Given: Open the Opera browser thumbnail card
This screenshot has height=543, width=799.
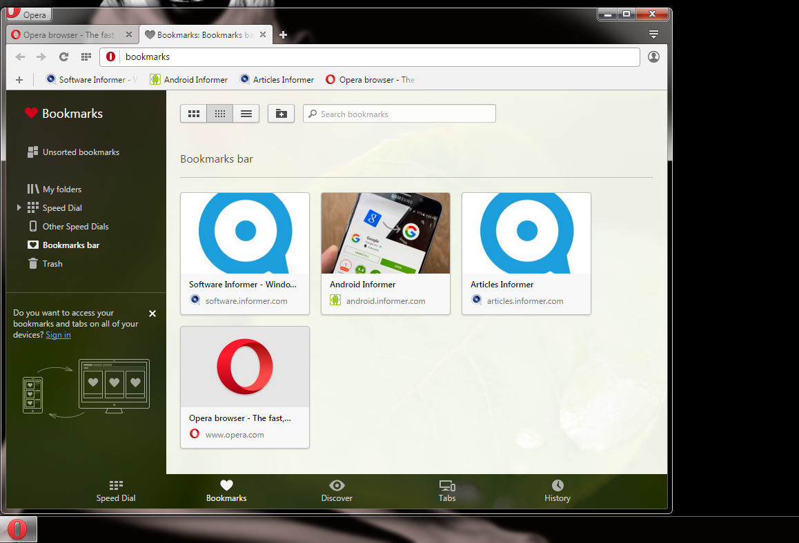Looking at the screenshot, I should coord(245,387).
